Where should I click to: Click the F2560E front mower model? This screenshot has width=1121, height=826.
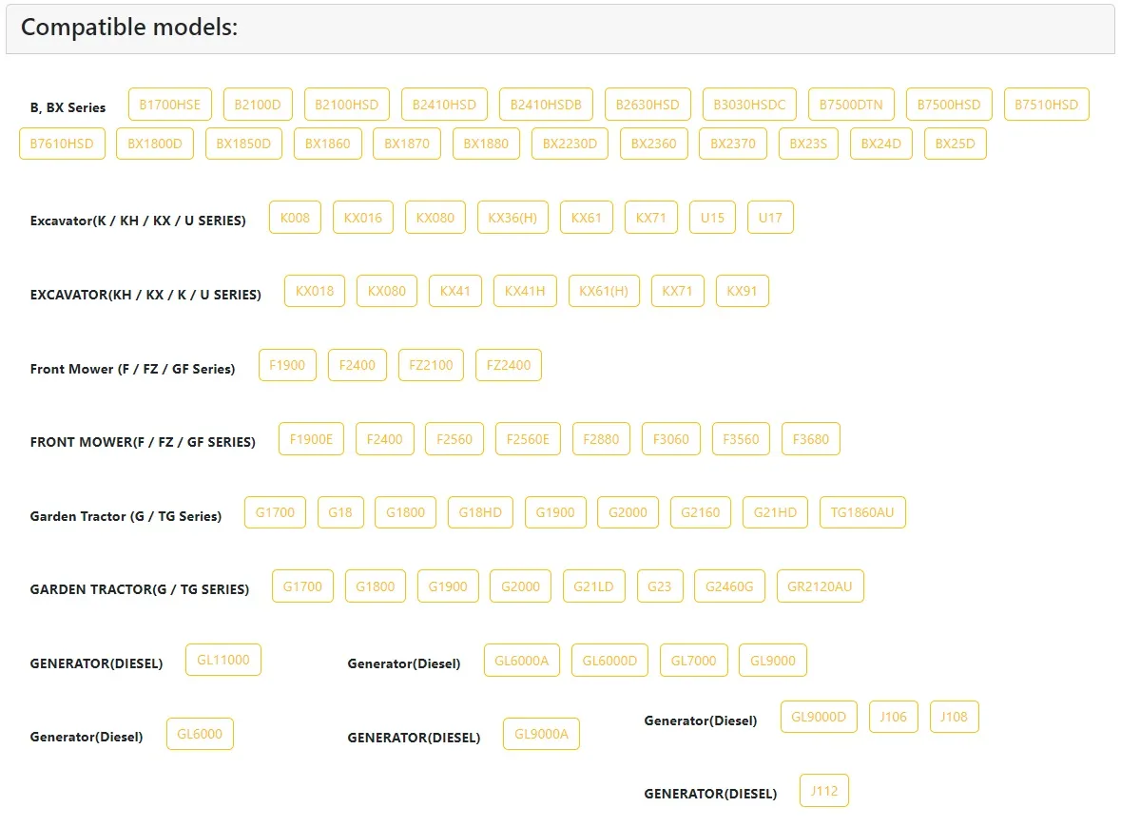click(x=528, y=439)
